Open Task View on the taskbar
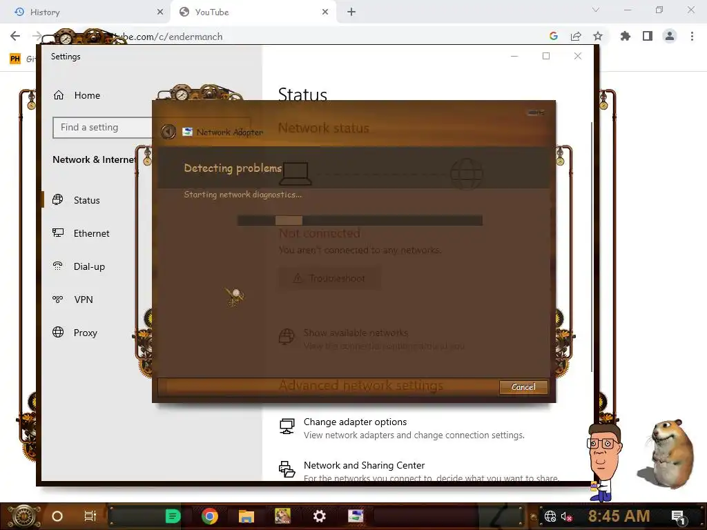 point(90,516)
